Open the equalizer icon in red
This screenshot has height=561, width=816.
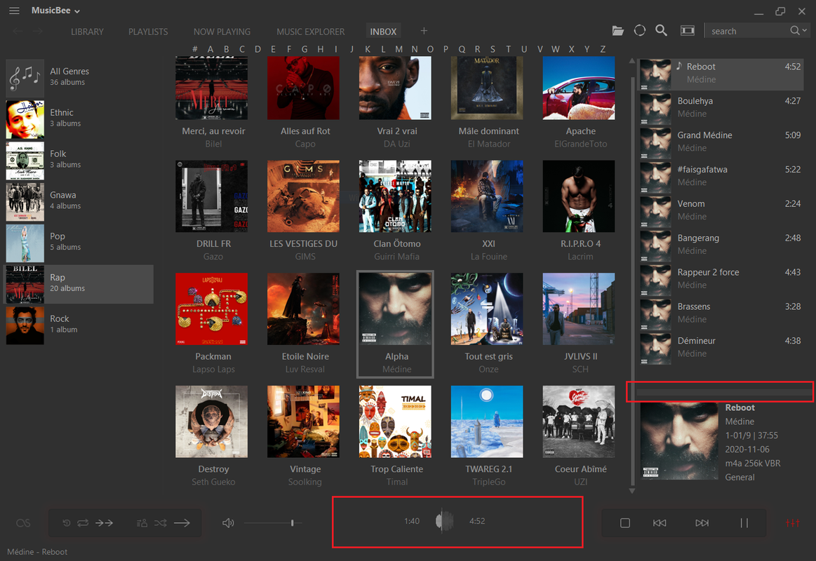tap(793, 523)
